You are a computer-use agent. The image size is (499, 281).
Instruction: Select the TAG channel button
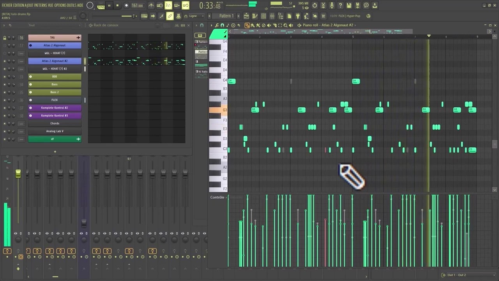[x=55, y=38]
